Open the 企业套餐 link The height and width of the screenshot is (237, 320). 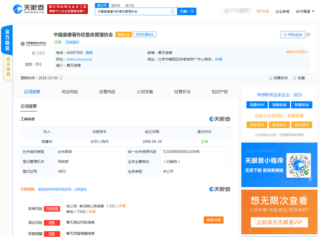[282, 11]
